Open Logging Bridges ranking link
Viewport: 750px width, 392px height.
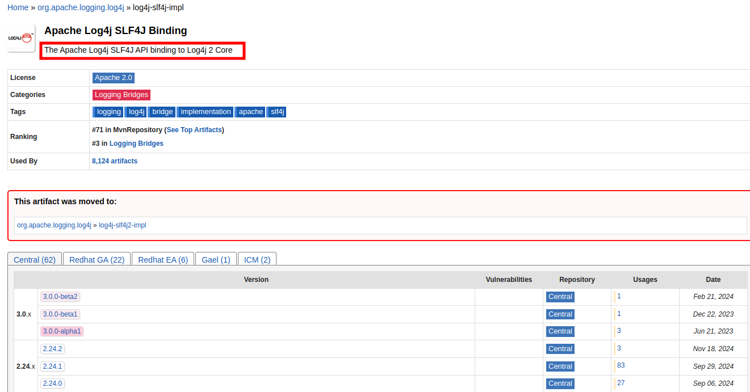click(136, 144)
